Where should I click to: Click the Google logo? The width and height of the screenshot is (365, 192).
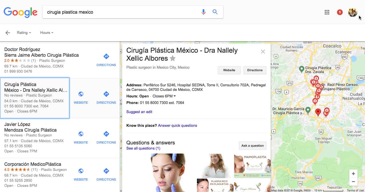(20, 12)
